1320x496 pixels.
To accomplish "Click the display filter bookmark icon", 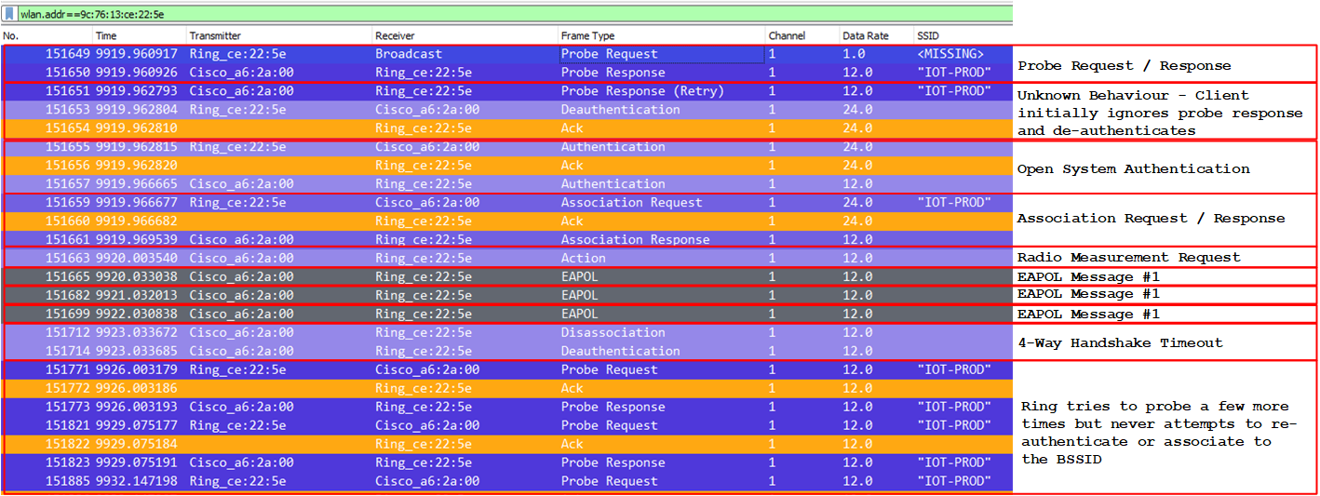I will click(x=9, y=14).
